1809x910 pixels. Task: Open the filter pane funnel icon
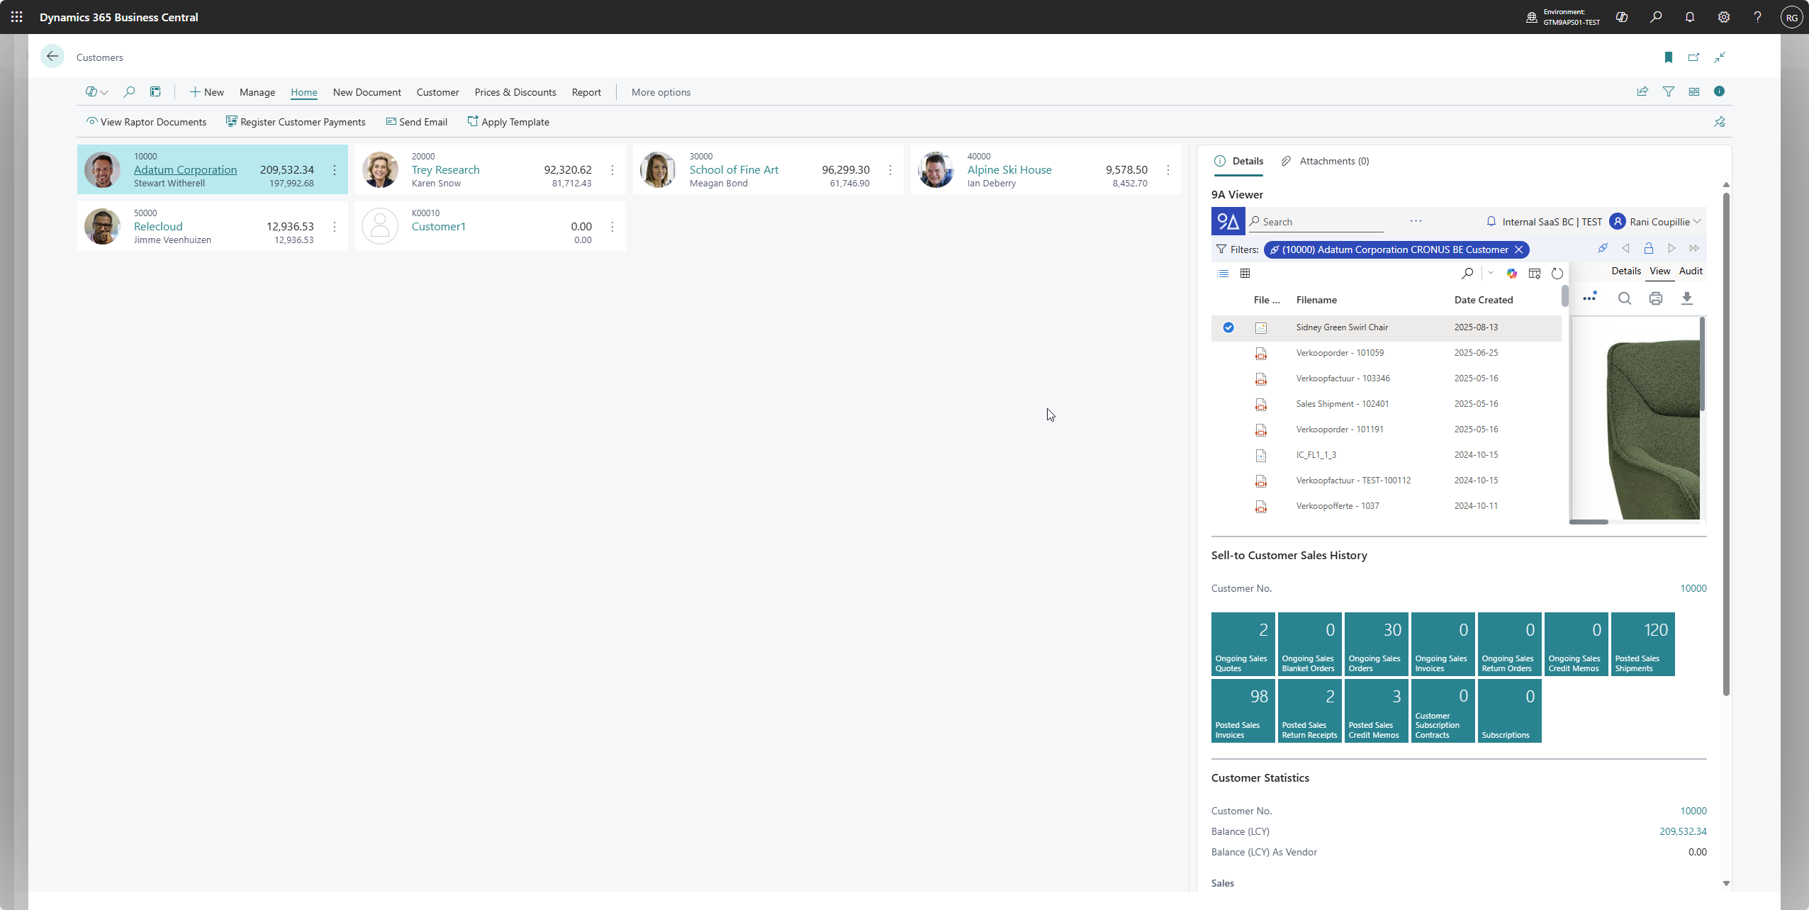point(1668,91)
